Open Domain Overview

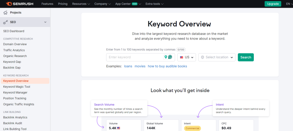[15, 44]
